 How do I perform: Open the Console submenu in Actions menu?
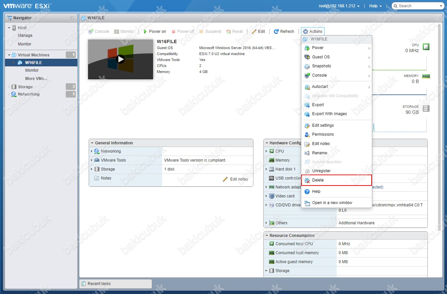tap(336, 75)
